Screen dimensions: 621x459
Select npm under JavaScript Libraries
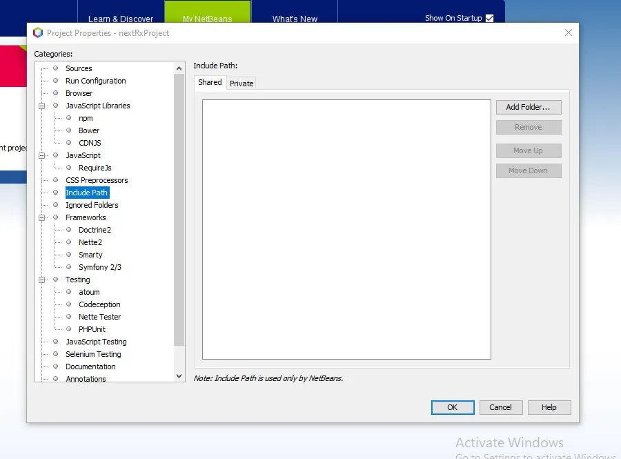[x=86, y=118]
